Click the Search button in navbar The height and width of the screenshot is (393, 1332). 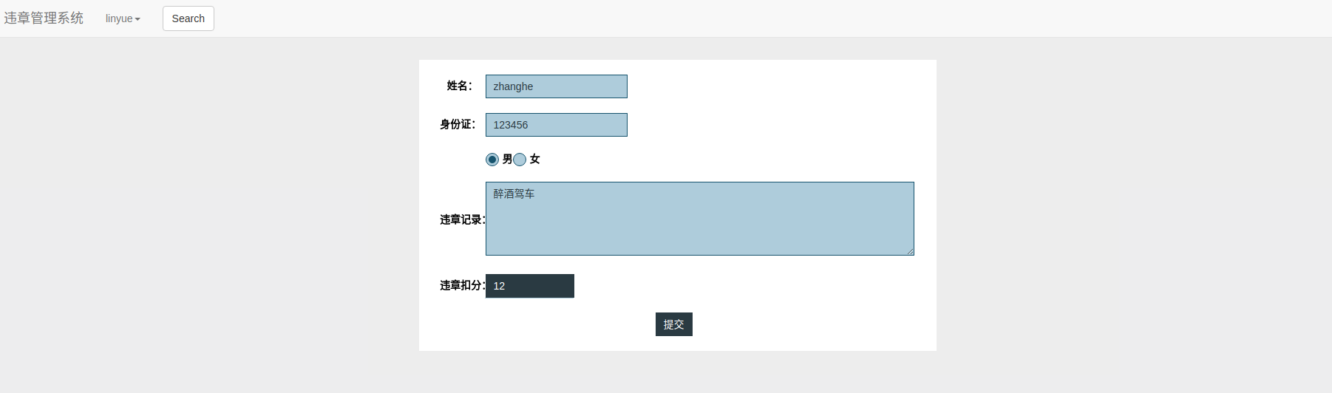click(x=188, y=18)
